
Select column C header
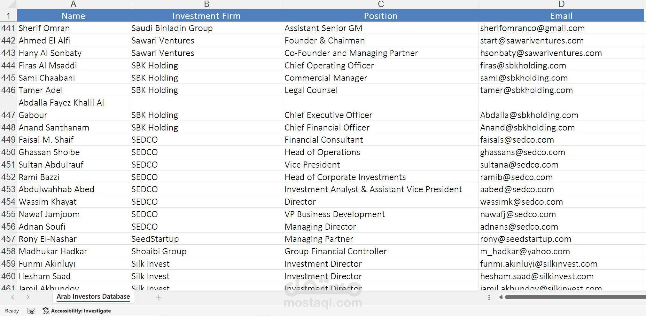point(381,4)
